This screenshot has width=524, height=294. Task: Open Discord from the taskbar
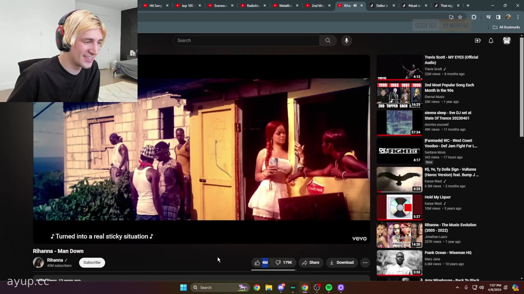click(x=281, y=287)
